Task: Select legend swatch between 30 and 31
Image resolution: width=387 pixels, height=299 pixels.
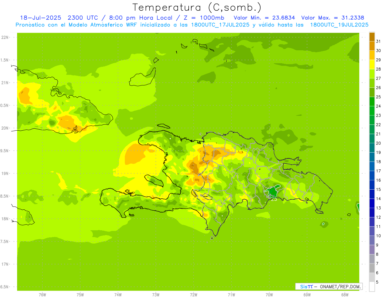Action: (x=372, y=46)
